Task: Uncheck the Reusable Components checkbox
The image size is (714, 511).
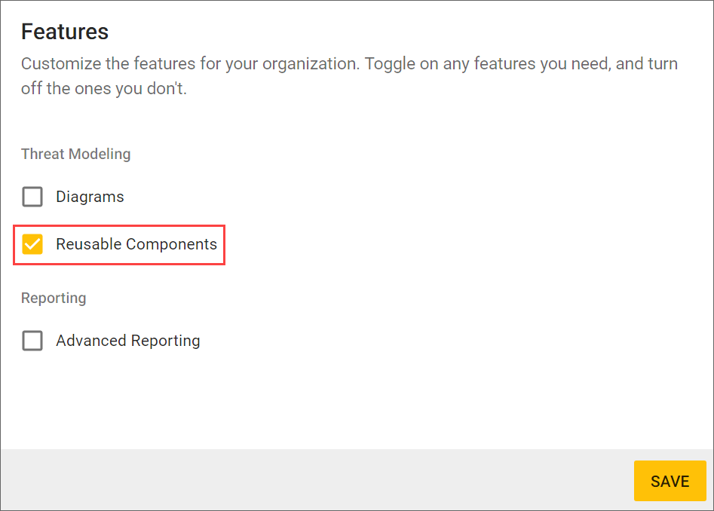Action: [32, 244]
